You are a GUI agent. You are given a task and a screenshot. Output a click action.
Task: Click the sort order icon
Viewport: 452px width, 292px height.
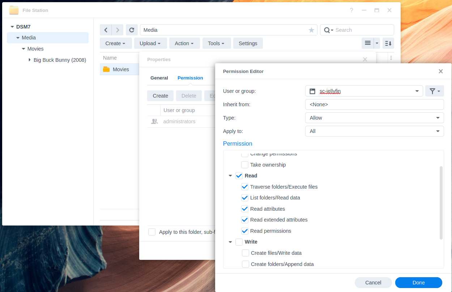(388, 43)
